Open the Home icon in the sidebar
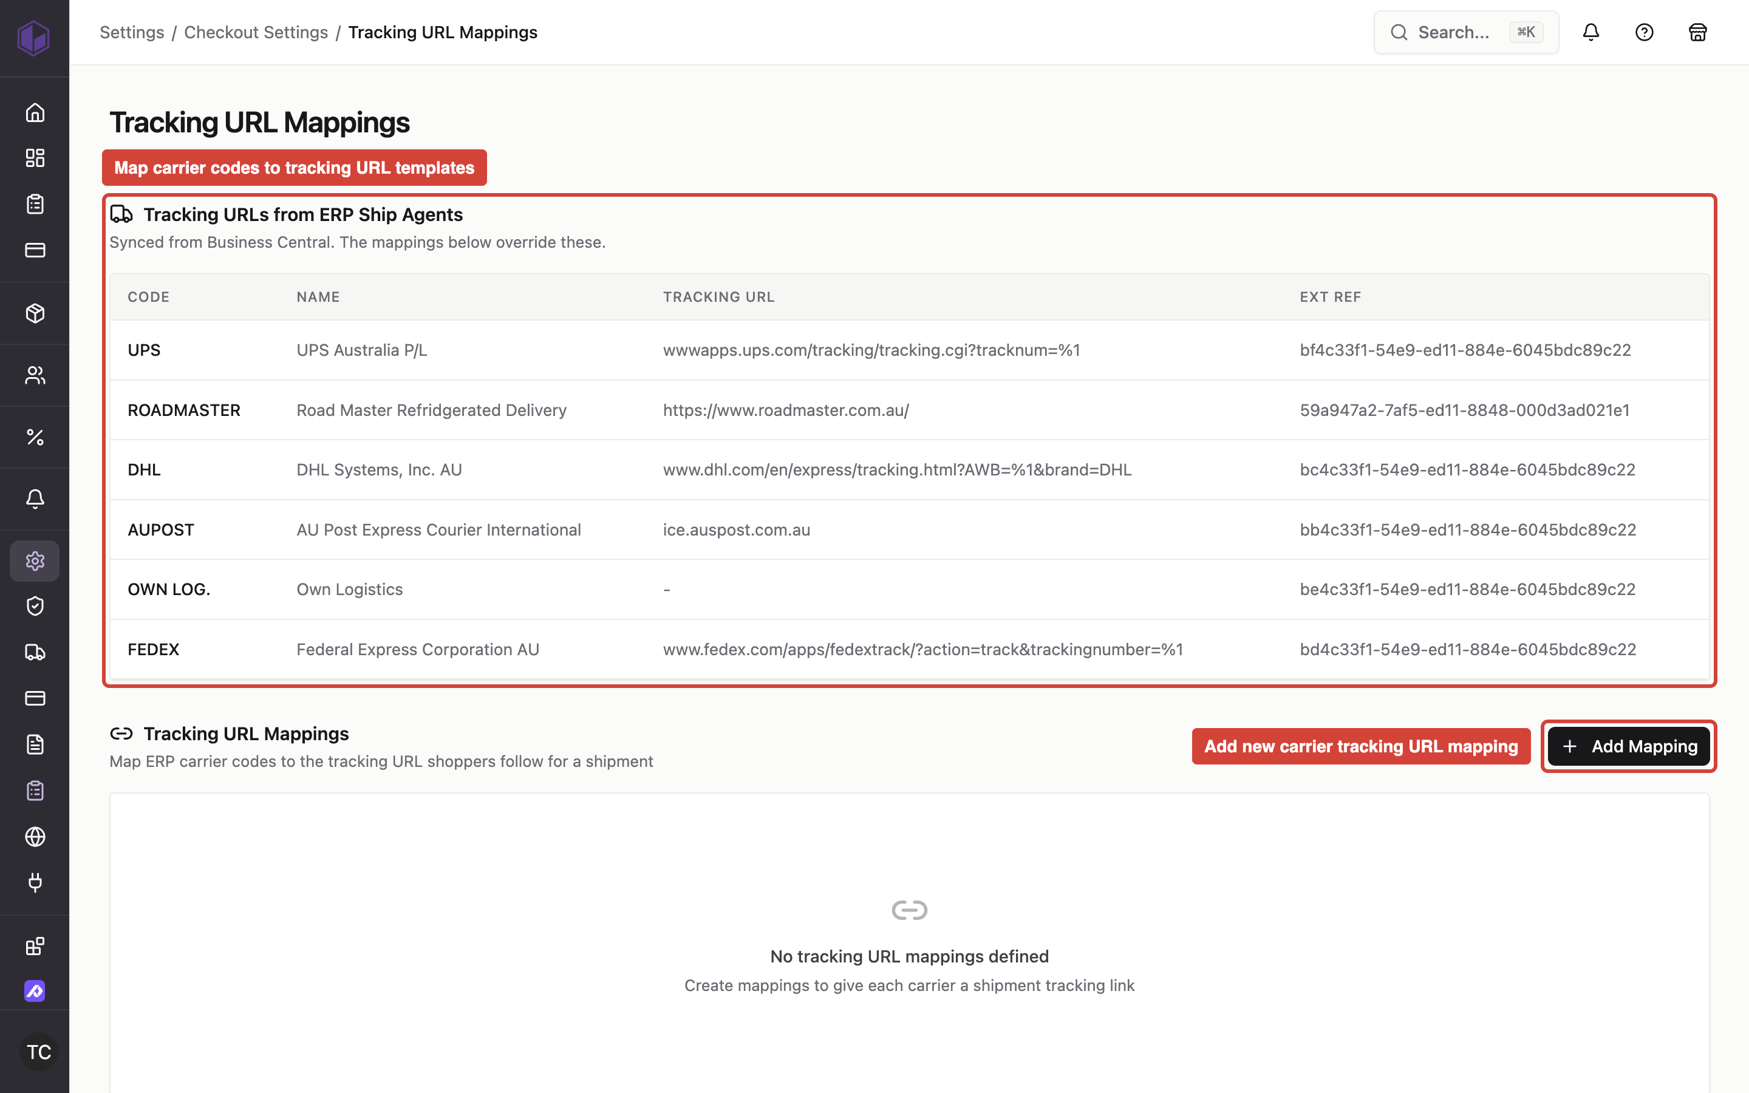 coord(35,113)
